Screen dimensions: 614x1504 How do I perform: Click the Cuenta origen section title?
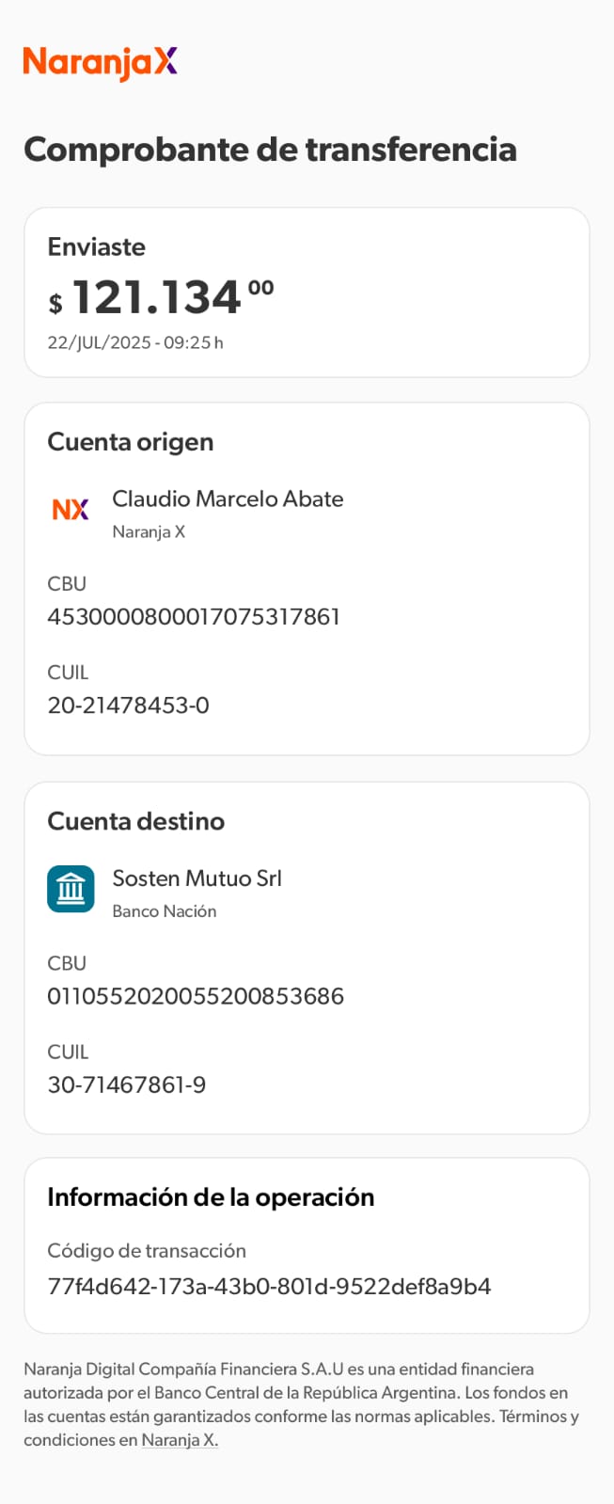point(131,442)
